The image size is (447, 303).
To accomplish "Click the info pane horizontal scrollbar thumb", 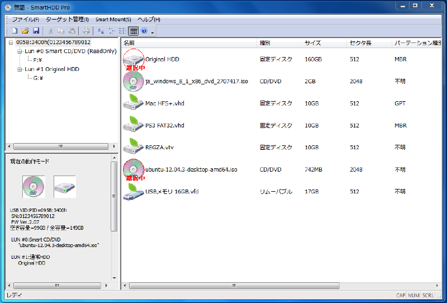I will [57, 285].
